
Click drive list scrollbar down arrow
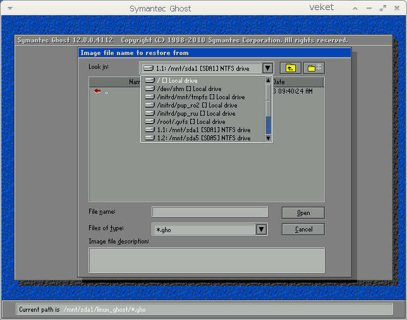[x=268, y=138]
